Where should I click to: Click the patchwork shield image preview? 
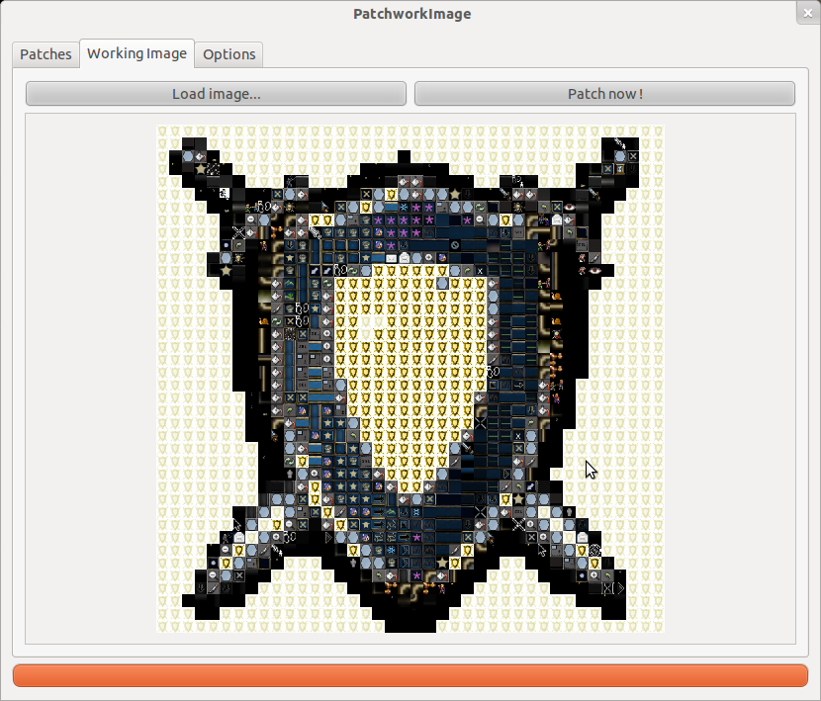click(x=410, y=379)
